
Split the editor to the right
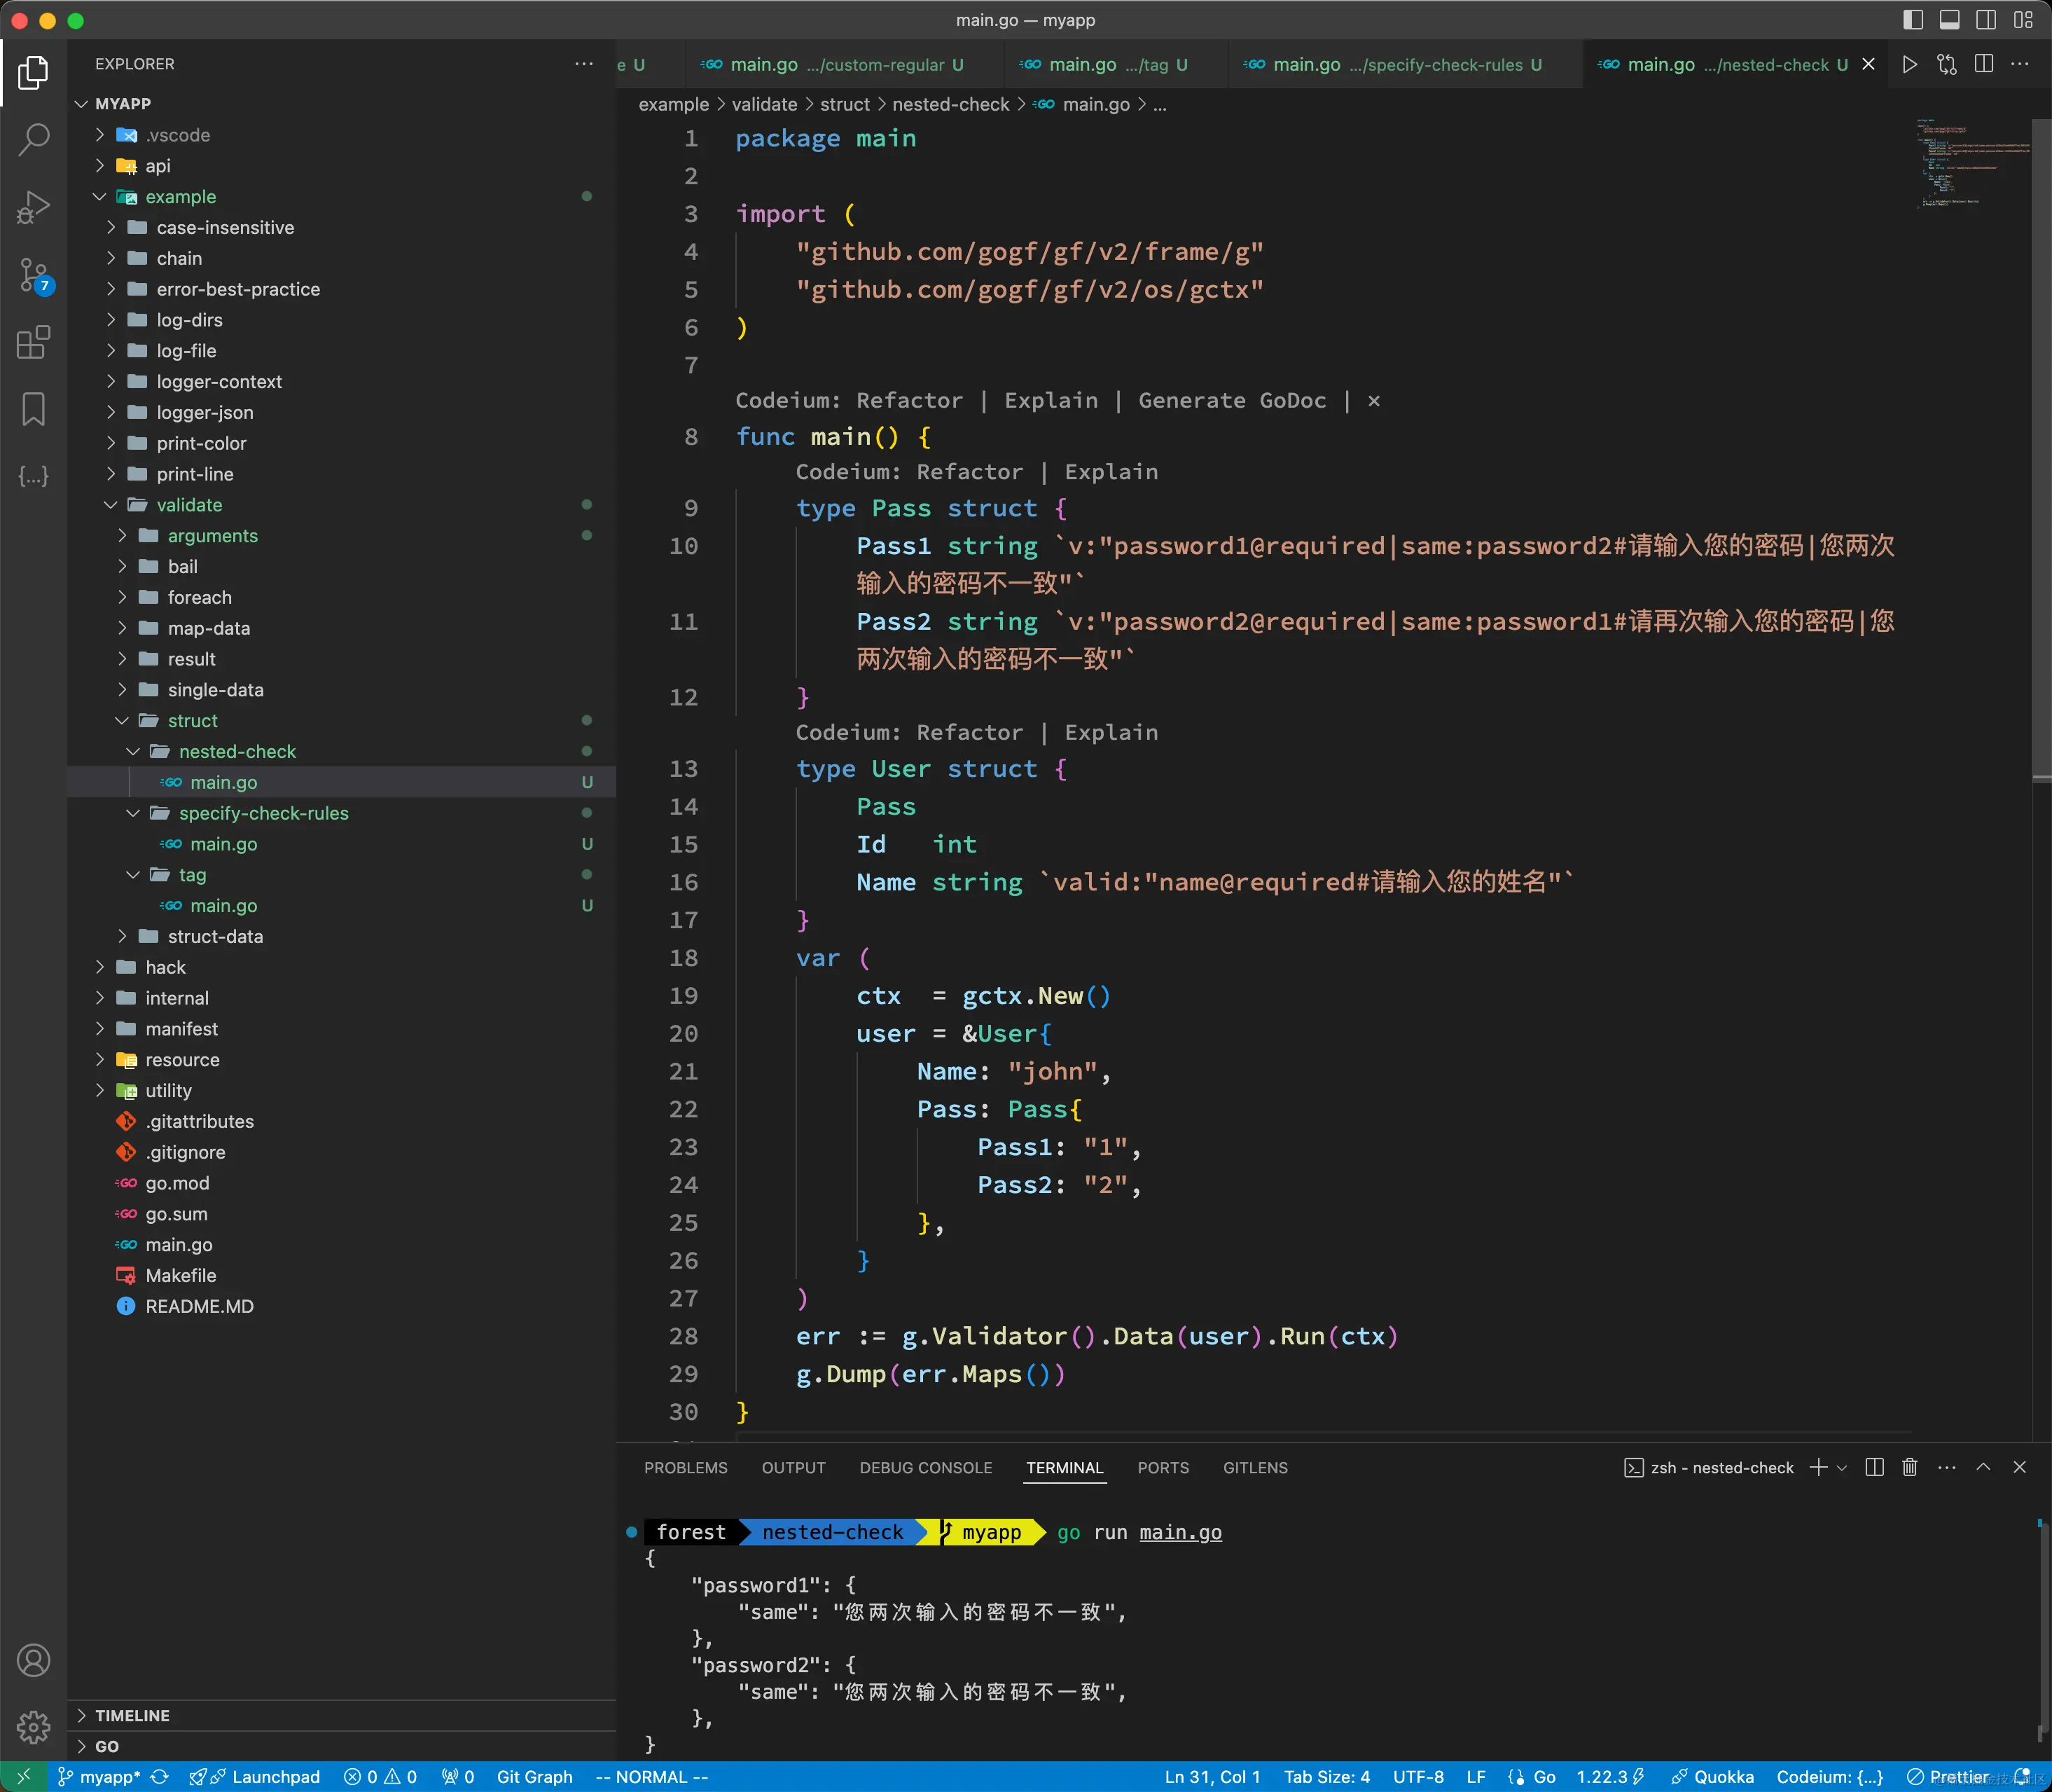click(1984, 64)
